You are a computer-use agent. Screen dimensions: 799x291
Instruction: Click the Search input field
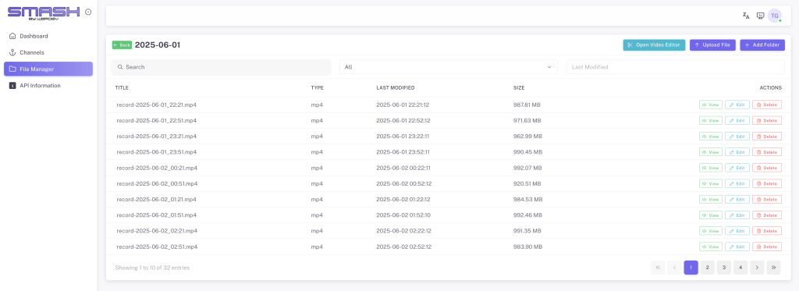pyautogui.click(x=221, y=67)
